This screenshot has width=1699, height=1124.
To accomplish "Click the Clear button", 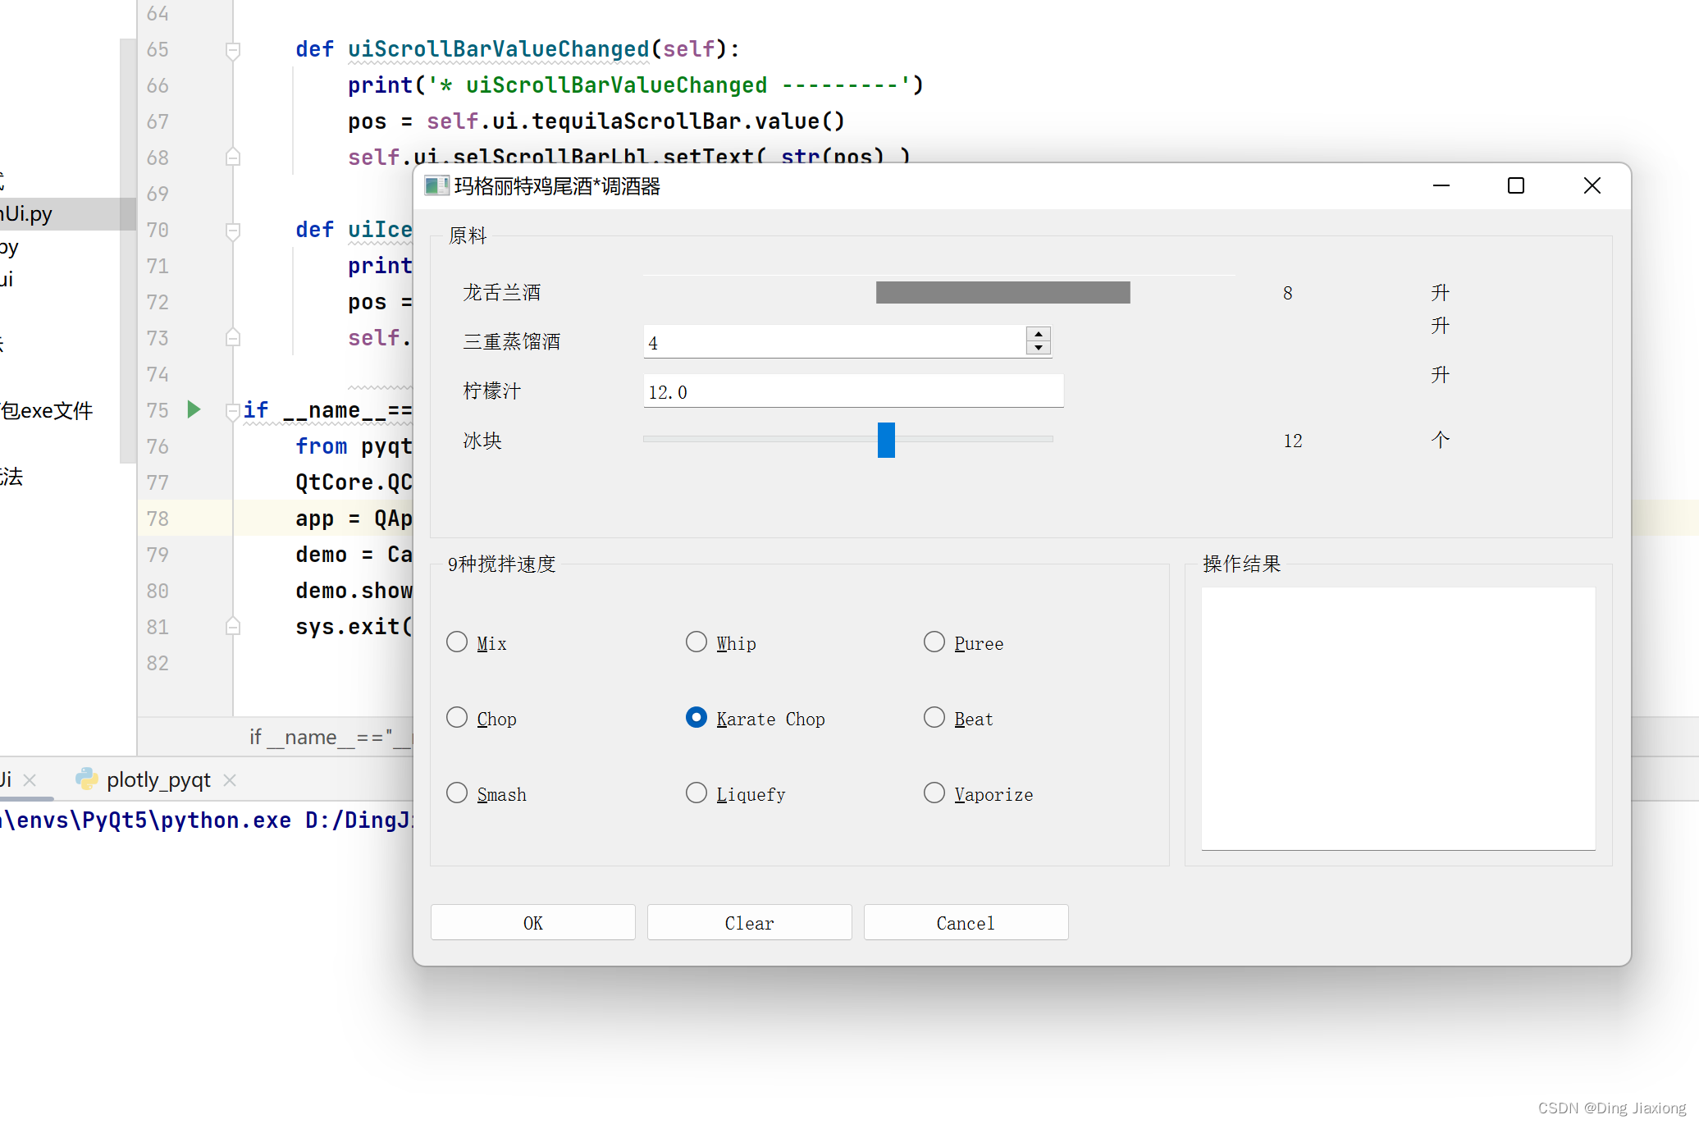I will click(x=749, y=923).
